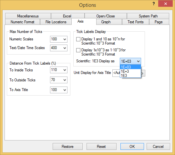The width and height of the screenshot is (175, 155).
Task: Close the Options dialog
Action: 165,4
